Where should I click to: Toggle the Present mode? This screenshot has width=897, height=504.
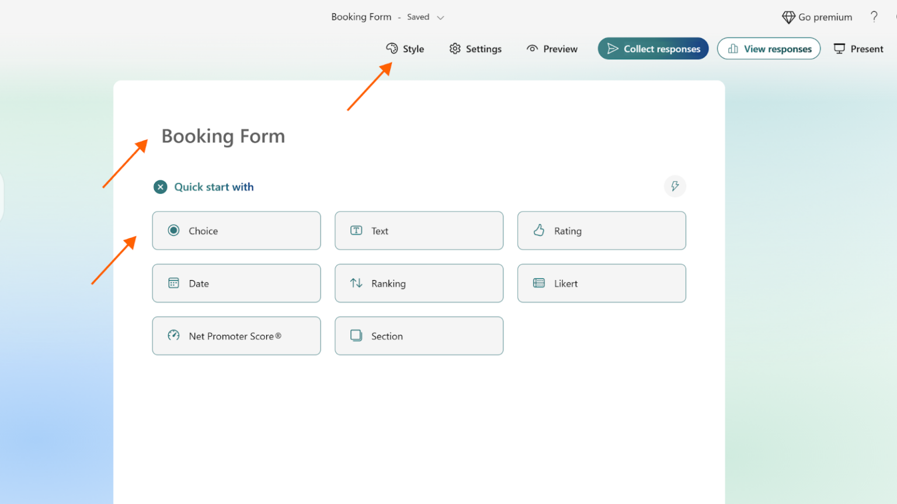point(858,48)
